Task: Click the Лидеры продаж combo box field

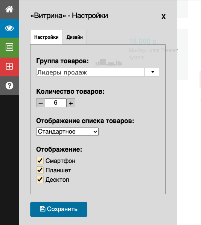Action: [x=90, y=72]
